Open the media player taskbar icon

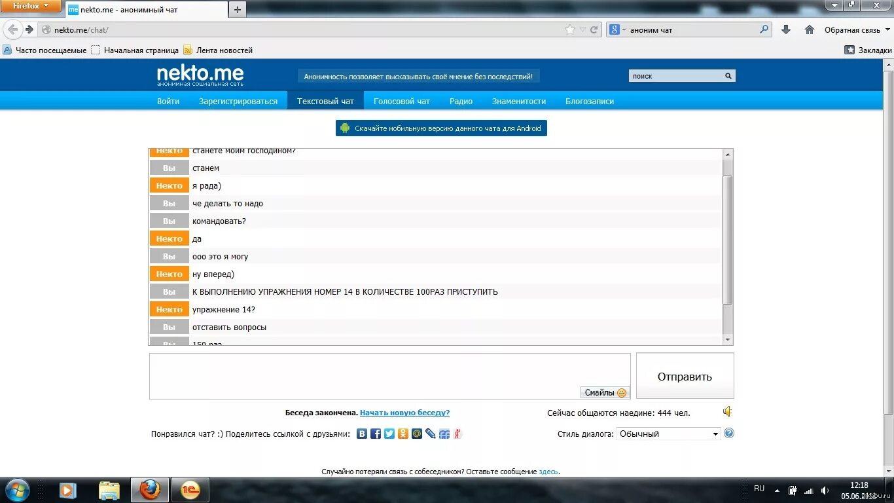click(x=67, y=490)
